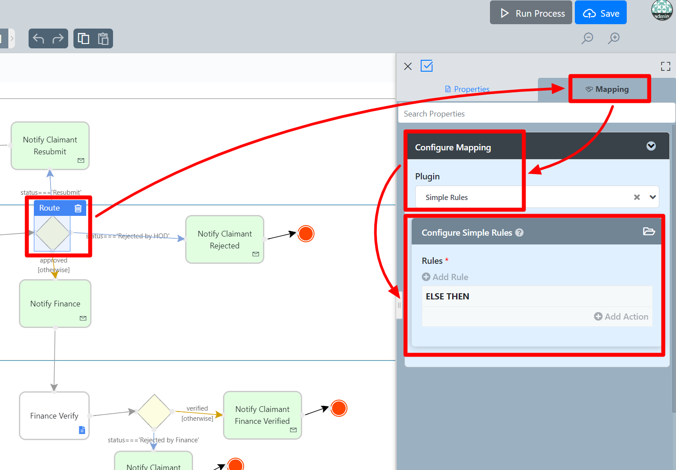Add a new rule via Add Rule
This screenshot has height=470, width=676.
(x=445, y=277)
